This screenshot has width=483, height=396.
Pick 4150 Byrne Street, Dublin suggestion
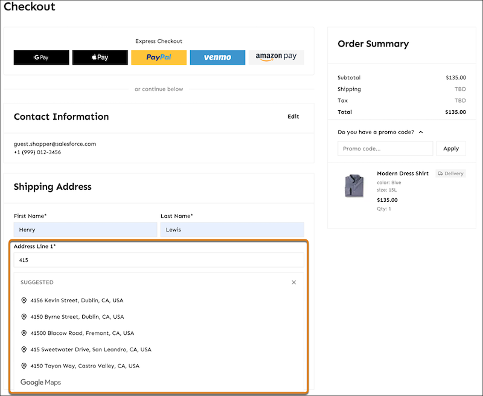77,317
